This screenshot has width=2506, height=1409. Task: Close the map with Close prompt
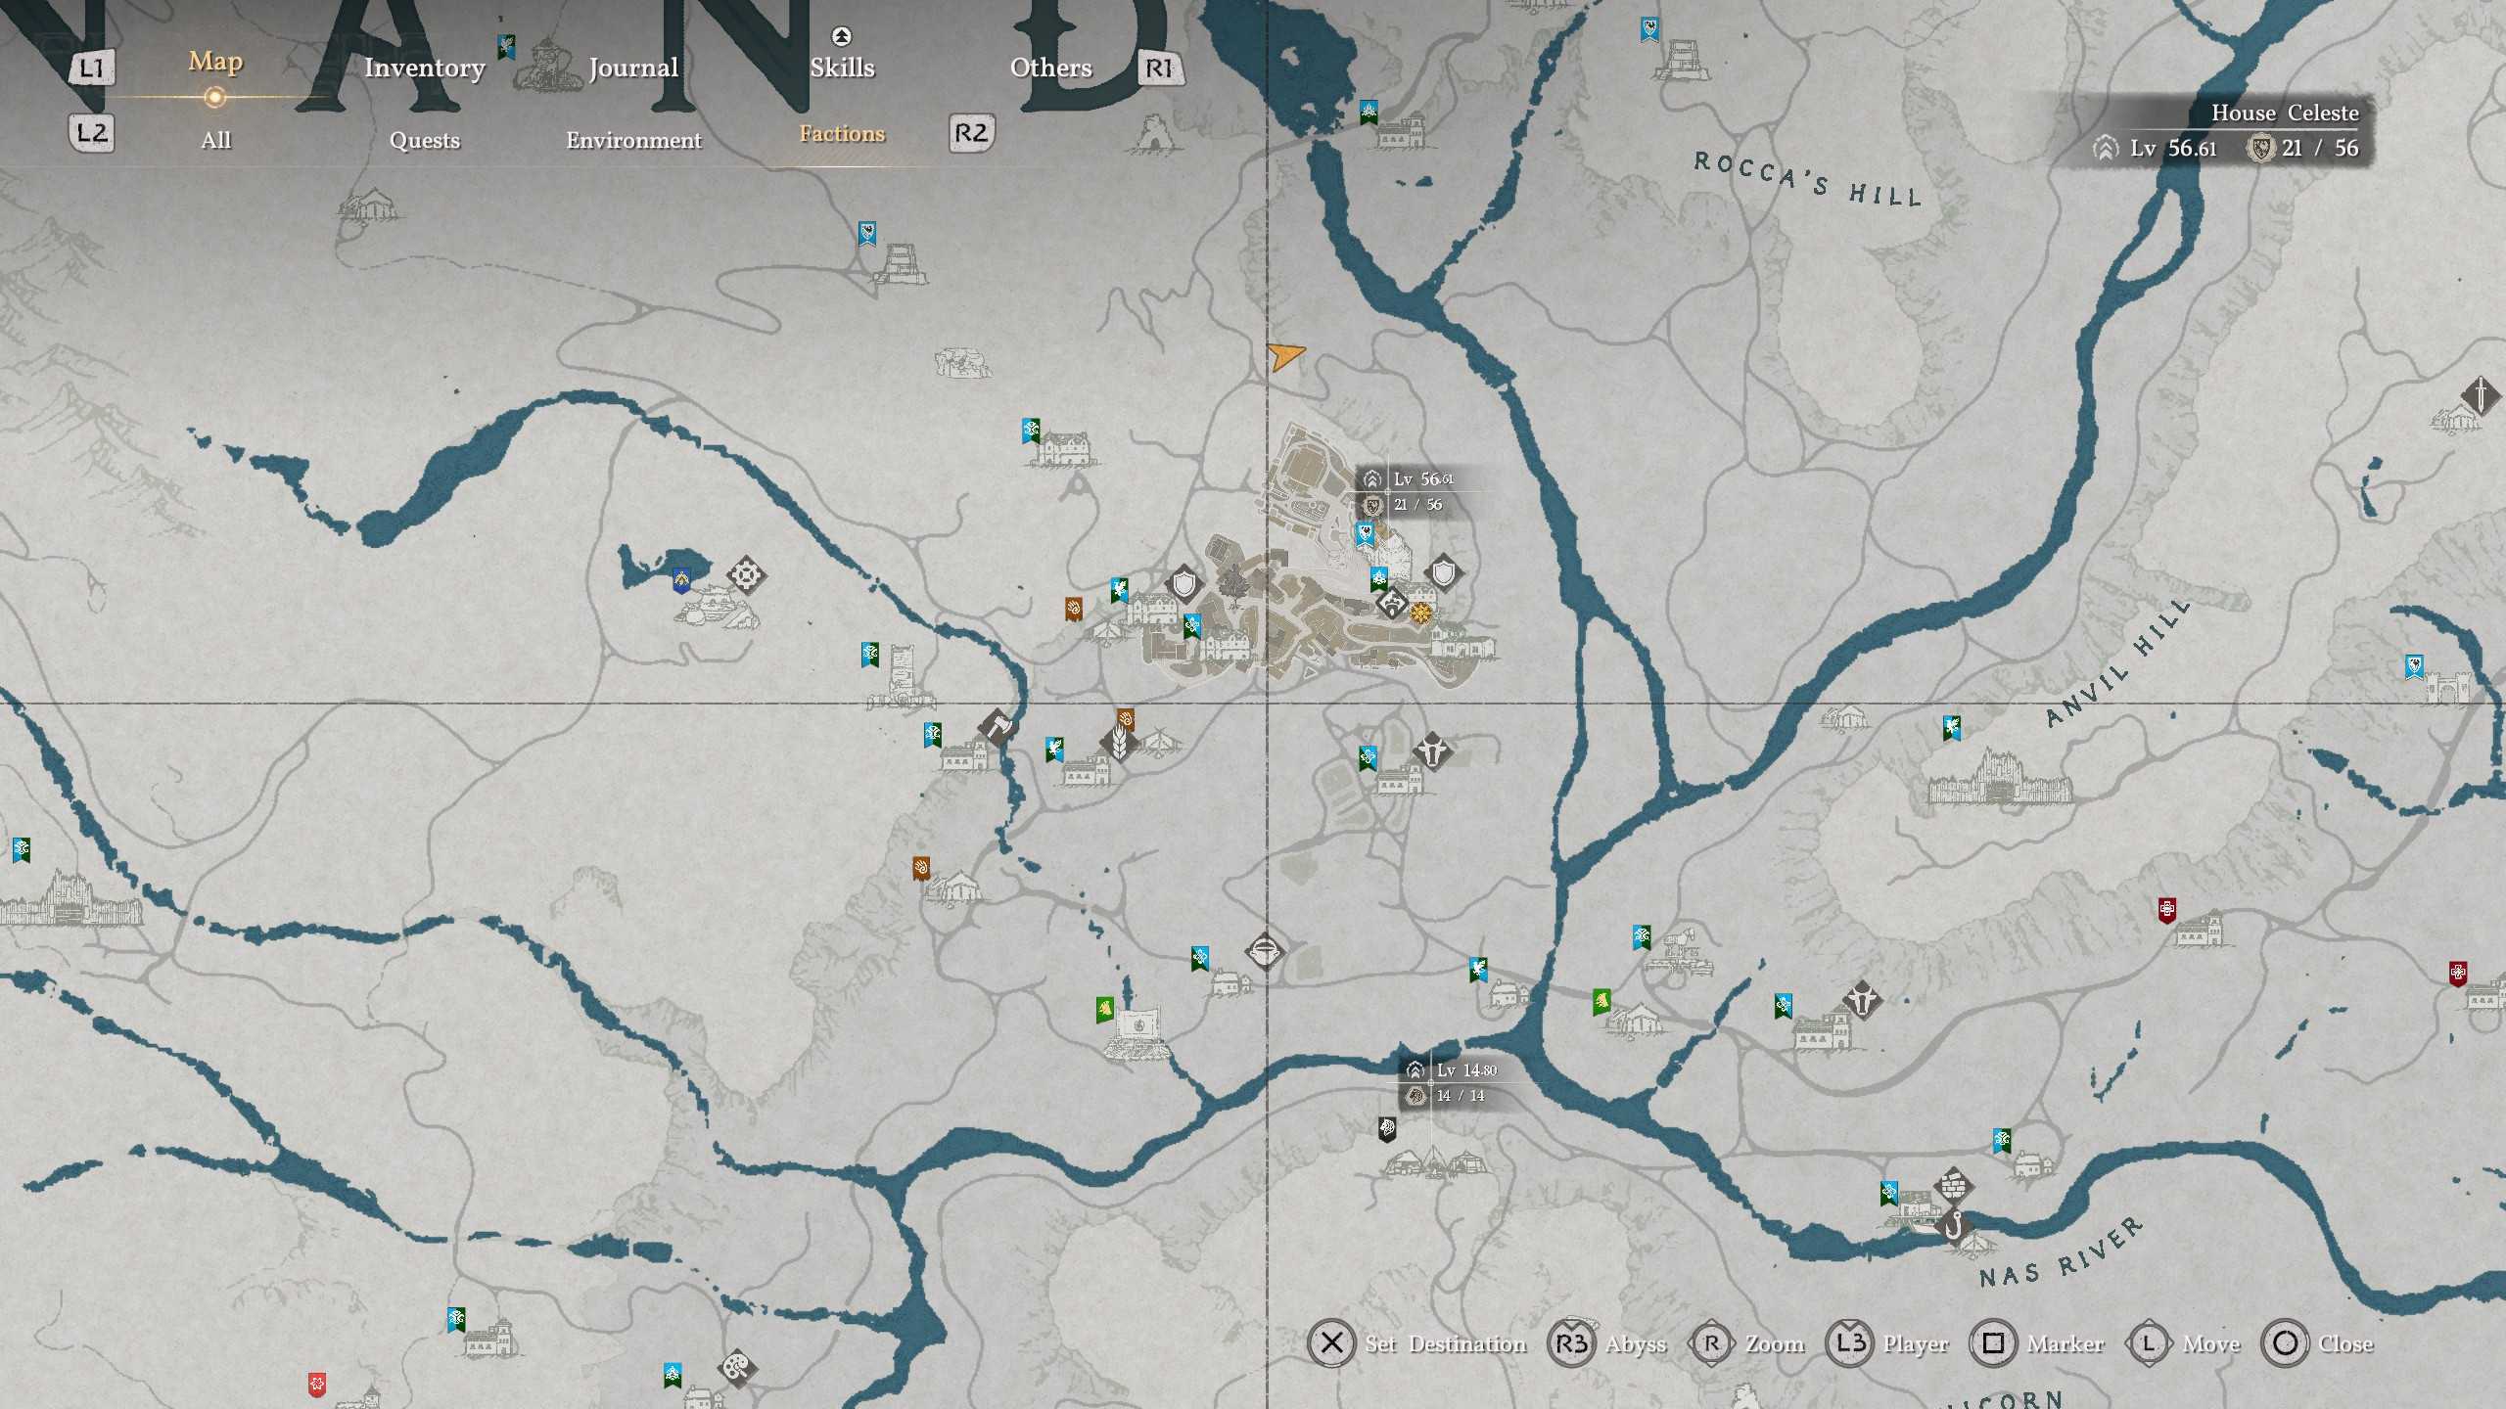(x=2318, y=1343)
